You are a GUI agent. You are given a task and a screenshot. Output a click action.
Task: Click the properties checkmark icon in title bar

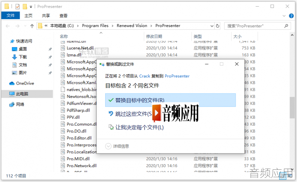(x=17, y=7)
